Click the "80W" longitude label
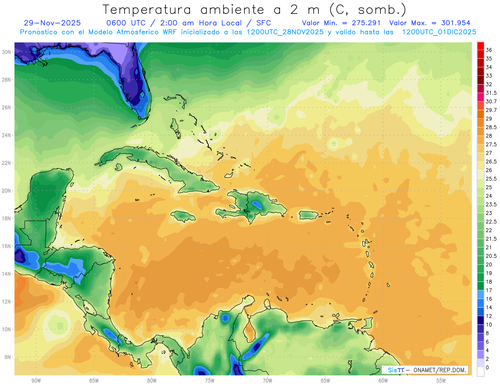This screenshot has height=386, width=500. point(152,381)
